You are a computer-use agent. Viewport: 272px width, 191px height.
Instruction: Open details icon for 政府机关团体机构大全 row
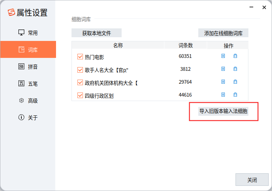point(223,82)
